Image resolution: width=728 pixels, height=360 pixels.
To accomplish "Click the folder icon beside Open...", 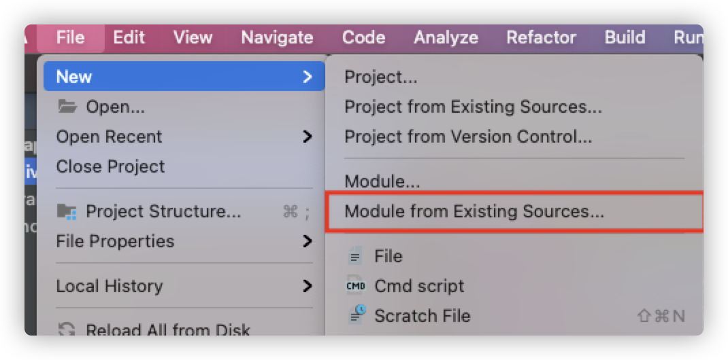I will click(67, 107).
